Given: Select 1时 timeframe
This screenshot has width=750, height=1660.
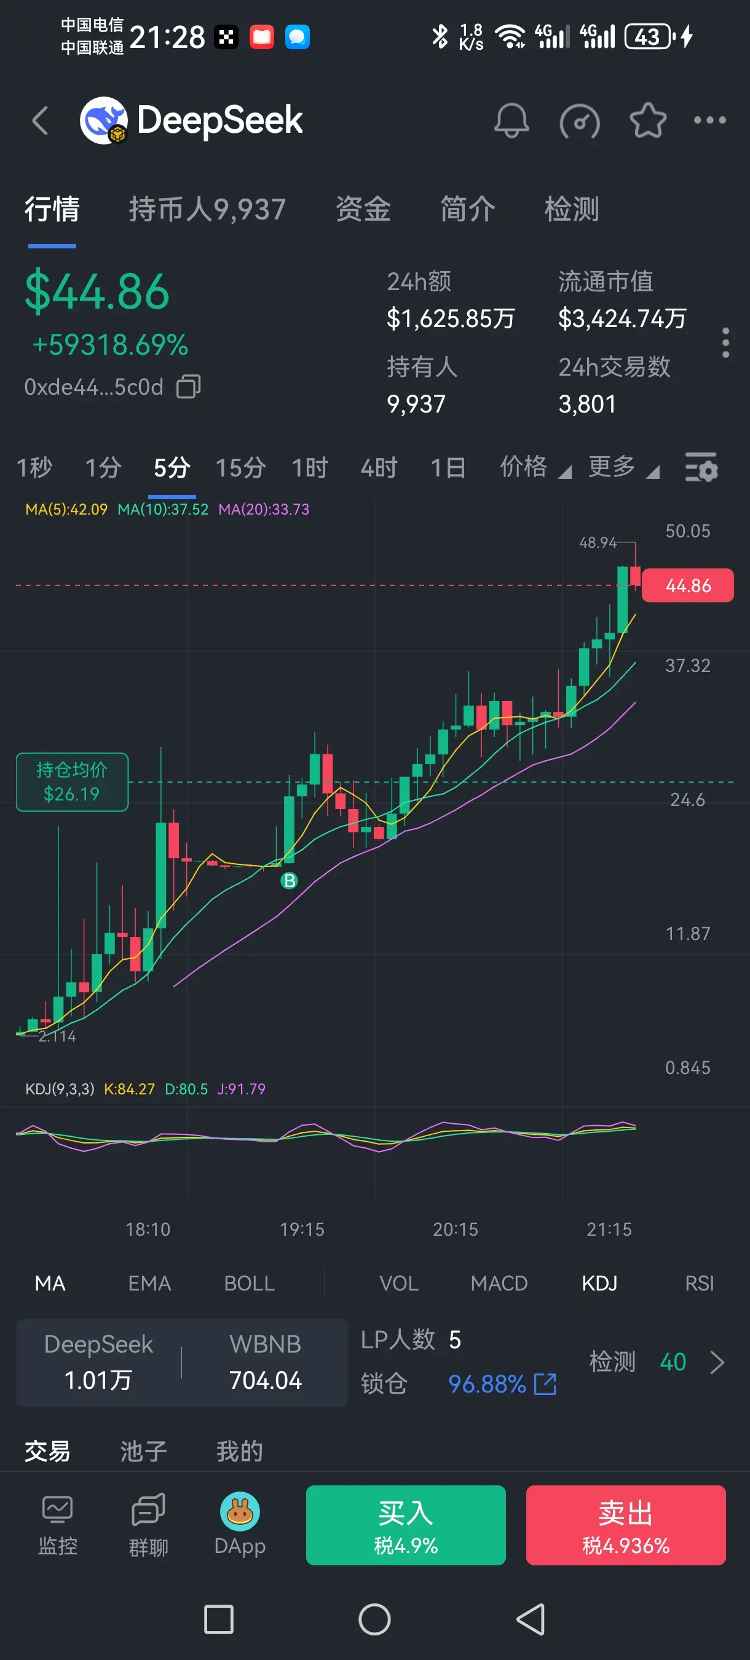Looking at the screenshot, I should pos(310,468).
